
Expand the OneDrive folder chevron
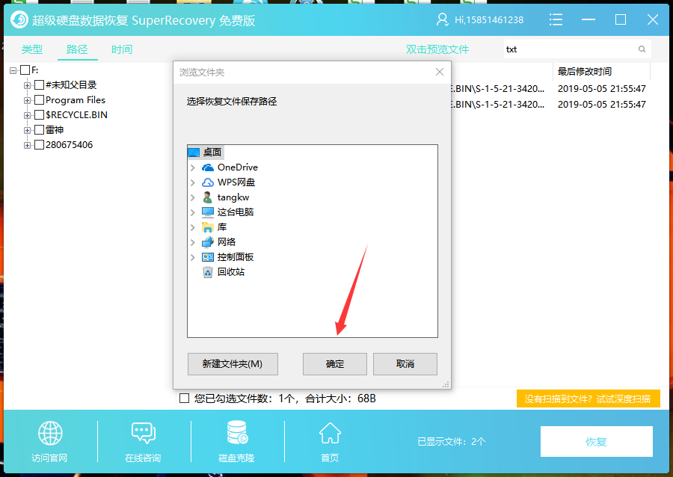pyautogui.click(x=193, y=167)
